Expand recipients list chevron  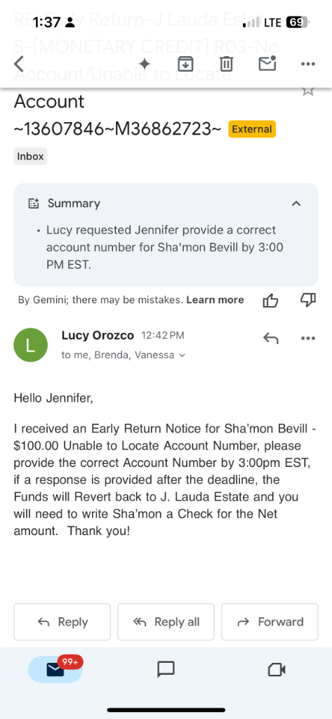coord(182,355)
